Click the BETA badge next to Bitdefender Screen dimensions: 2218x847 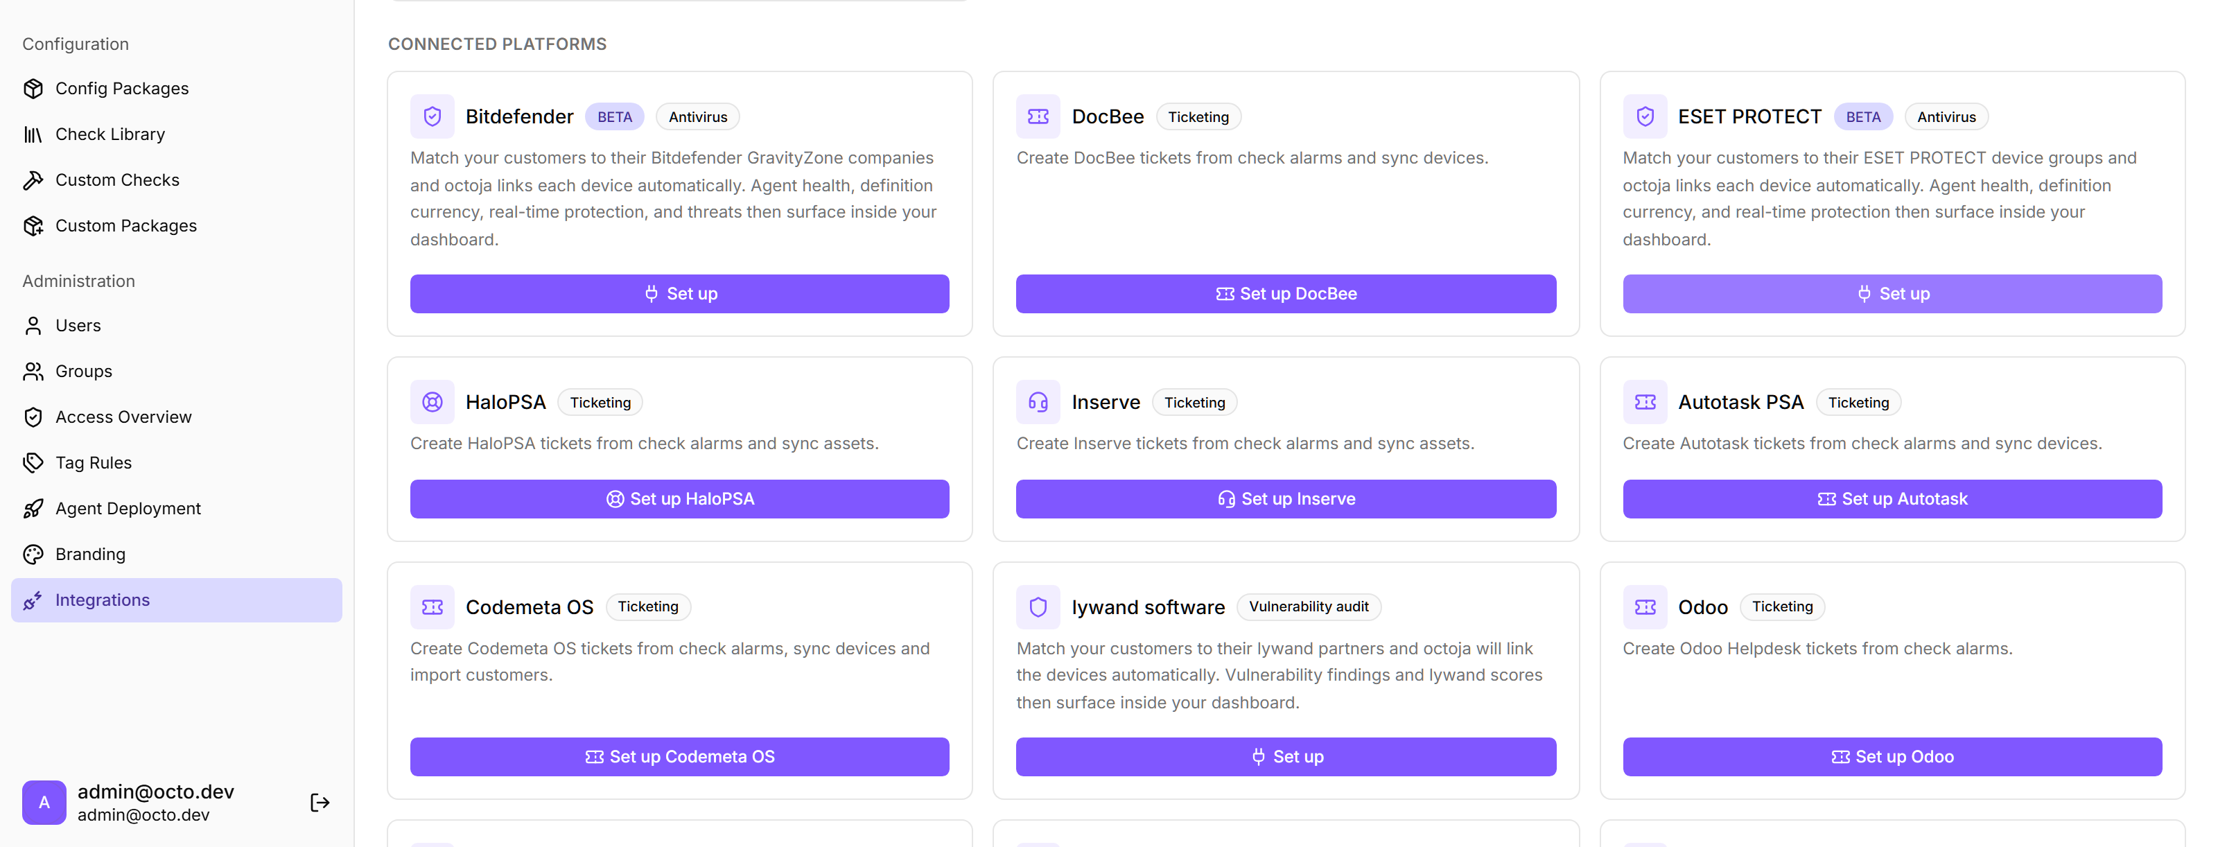[x=615, y=117]
